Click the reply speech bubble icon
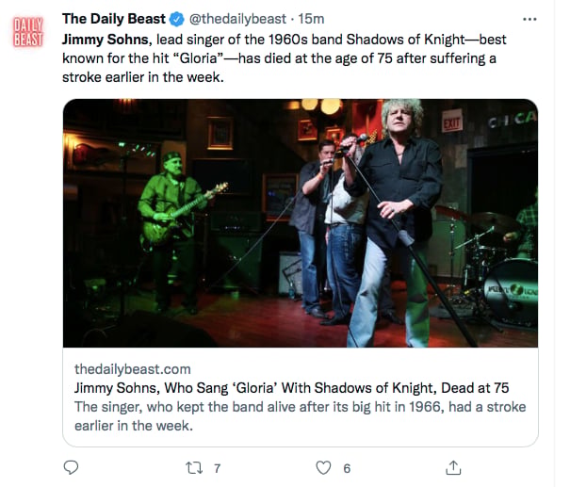 click(71, 467)
